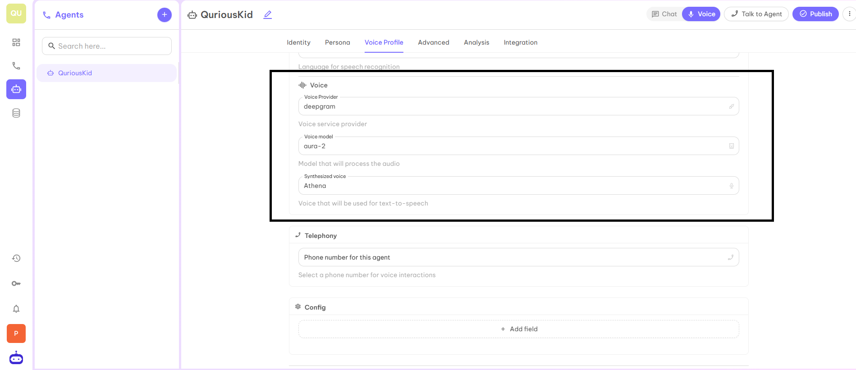Open the Voice Provider deepgram dropdown
Viewport: 856px width, 370px height.
(x=518, y=106)
